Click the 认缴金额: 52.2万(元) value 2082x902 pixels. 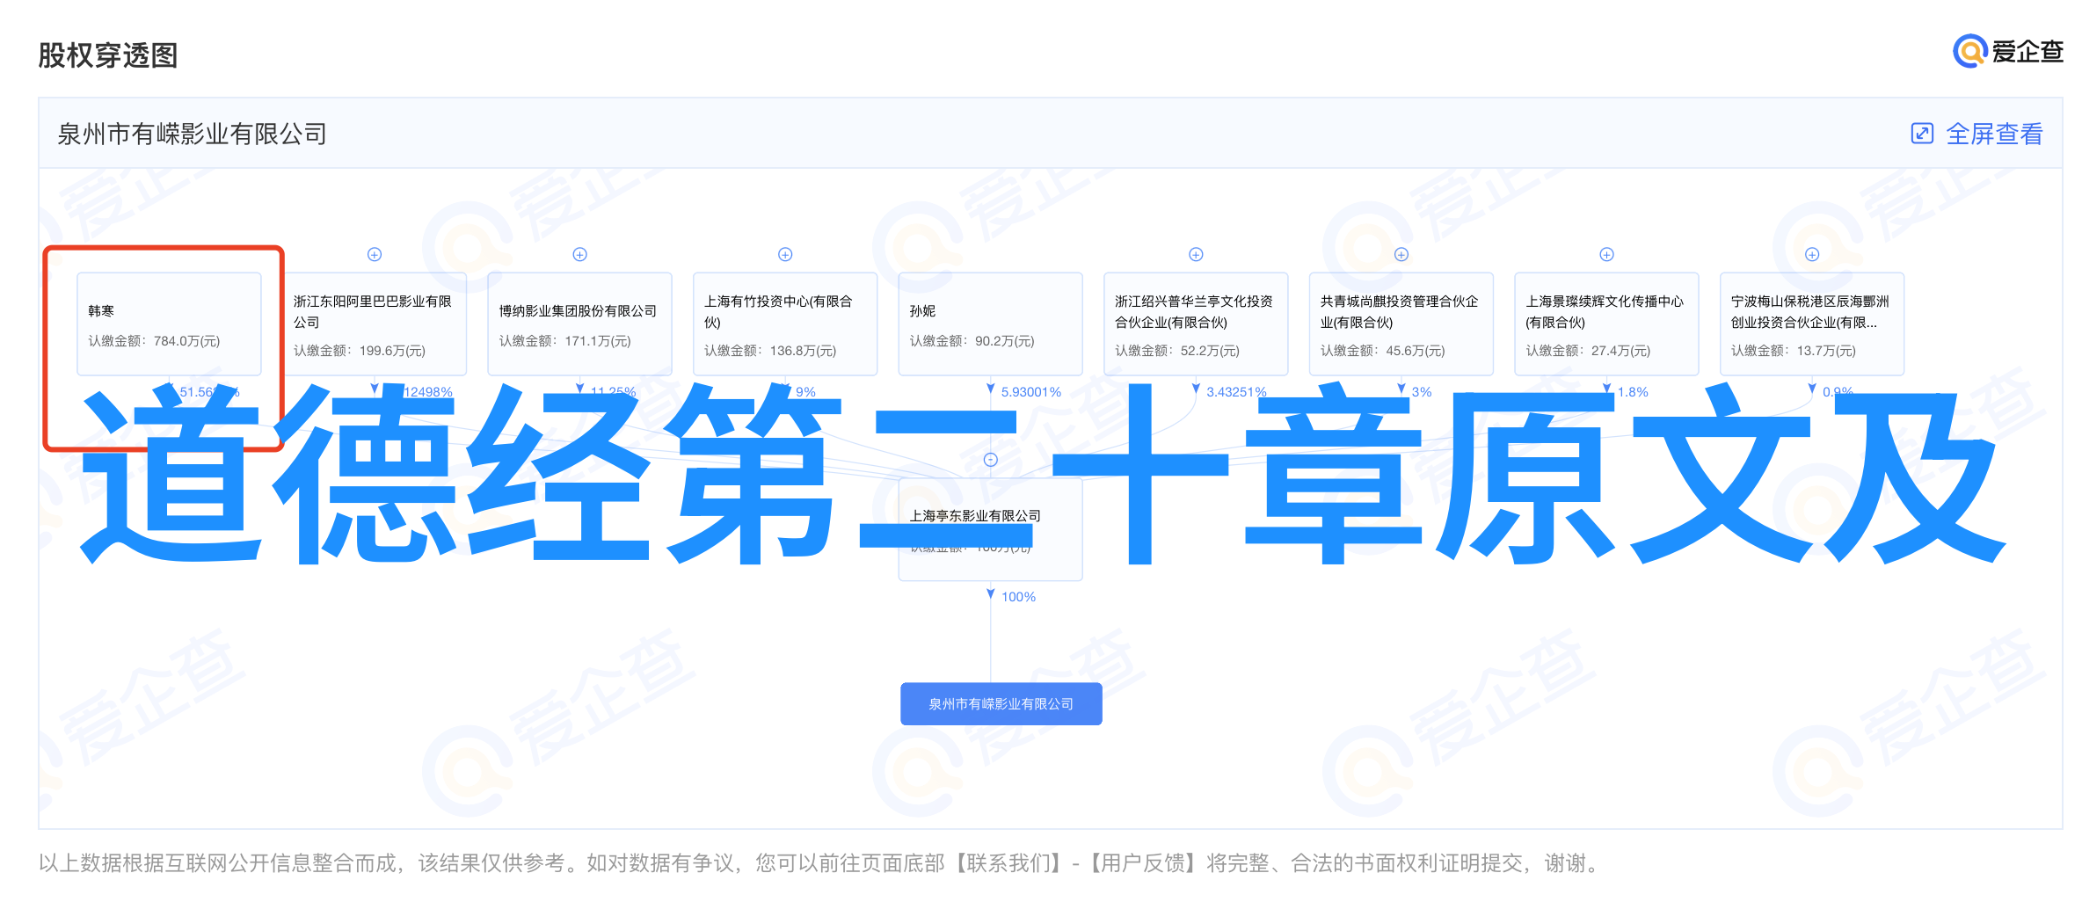(1177, 351)
